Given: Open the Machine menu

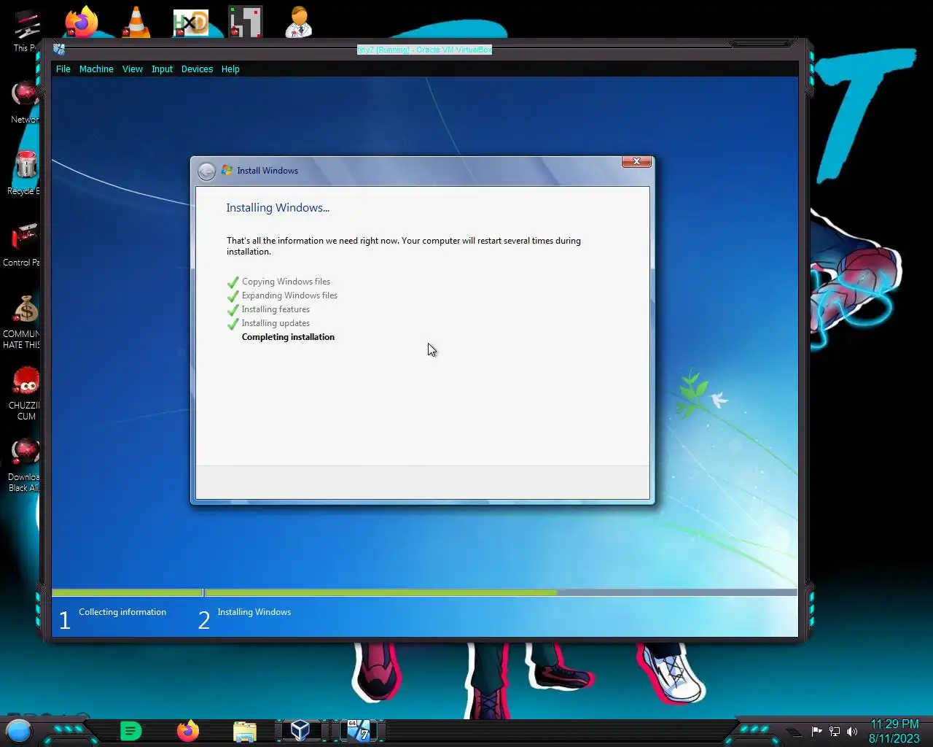Looking at the screenshot, I should coord(96,69).
